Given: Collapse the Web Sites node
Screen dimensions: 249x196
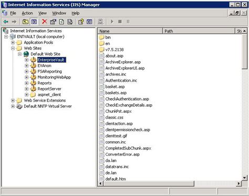Looking at the screenshot, I should [13, 48].
